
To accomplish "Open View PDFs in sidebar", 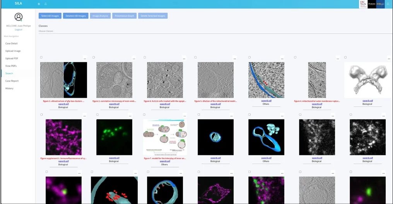I will click(11, 66).
